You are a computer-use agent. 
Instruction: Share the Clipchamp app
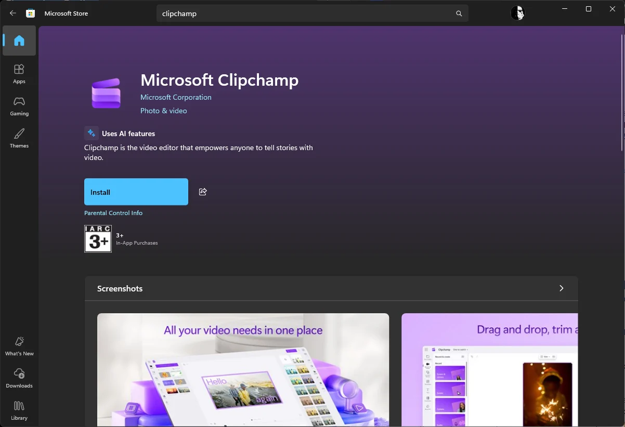tap(203, 192)
